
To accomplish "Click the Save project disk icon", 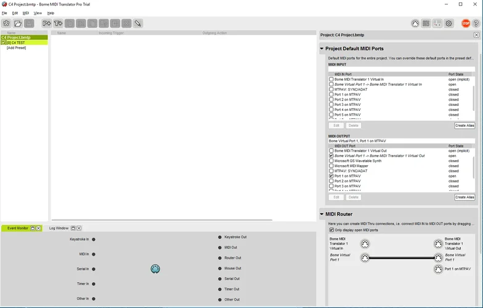I will 29,23.
